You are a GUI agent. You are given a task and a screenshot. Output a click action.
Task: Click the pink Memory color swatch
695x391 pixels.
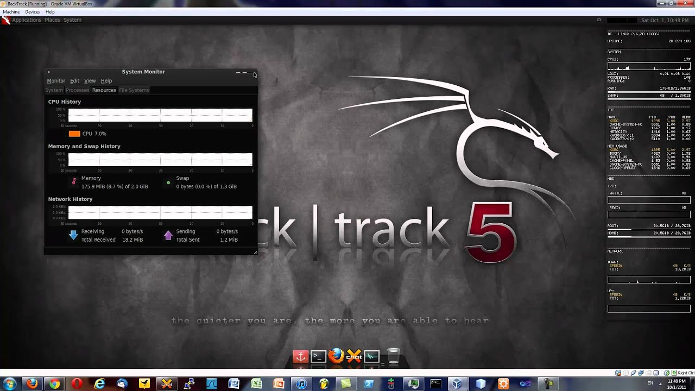point(74,182)
